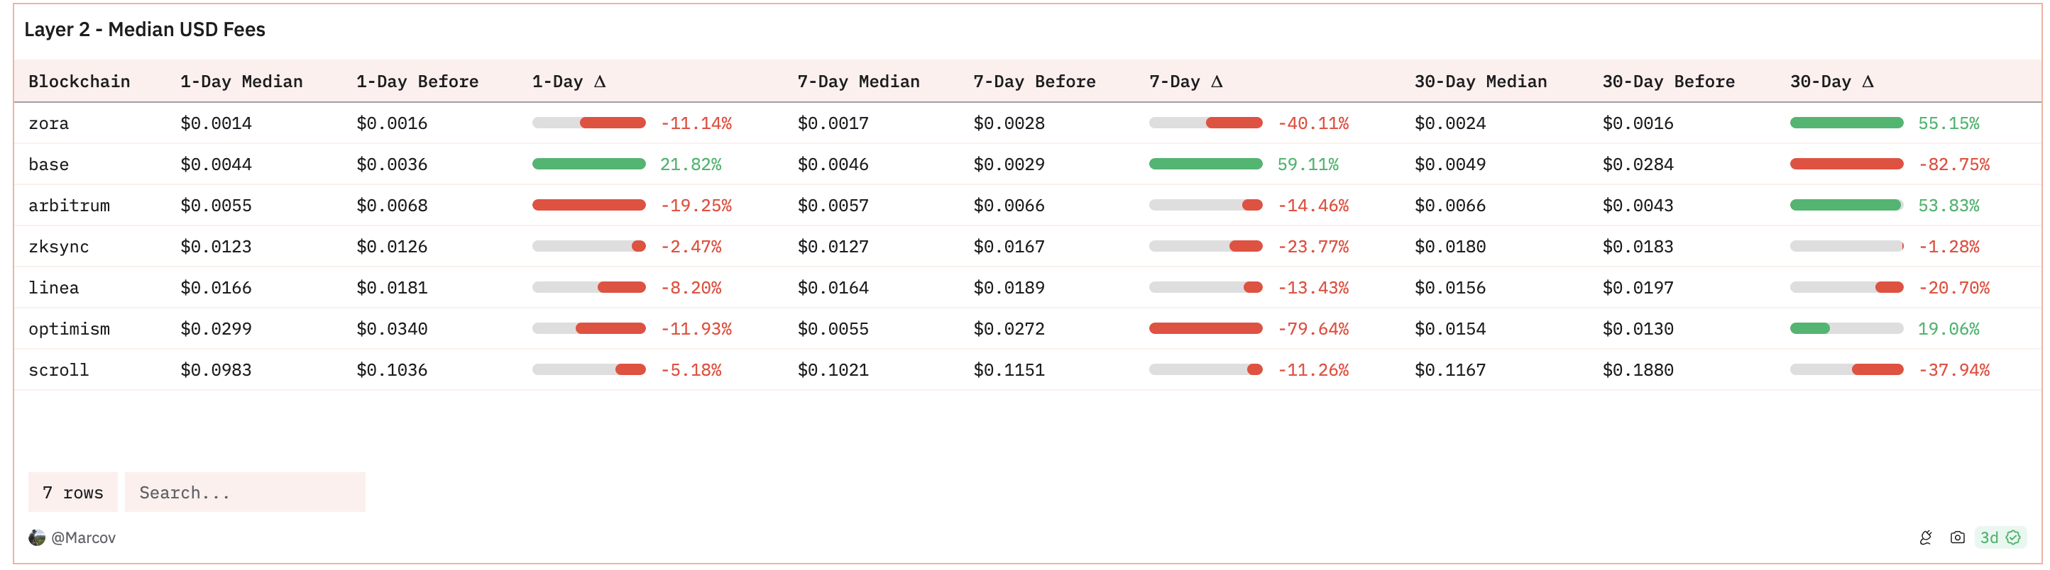
Task: Select the linea blockchain cell
Action: [x=54, y=289]
